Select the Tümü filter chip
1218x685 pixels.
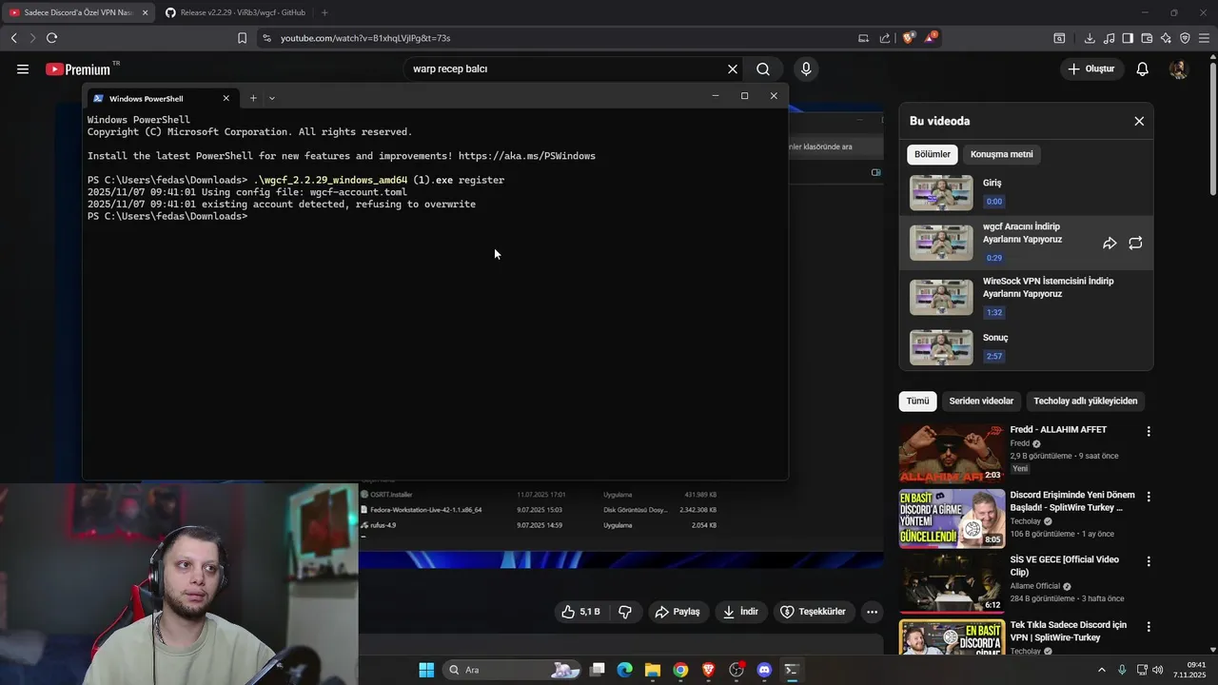click(917, 401)
